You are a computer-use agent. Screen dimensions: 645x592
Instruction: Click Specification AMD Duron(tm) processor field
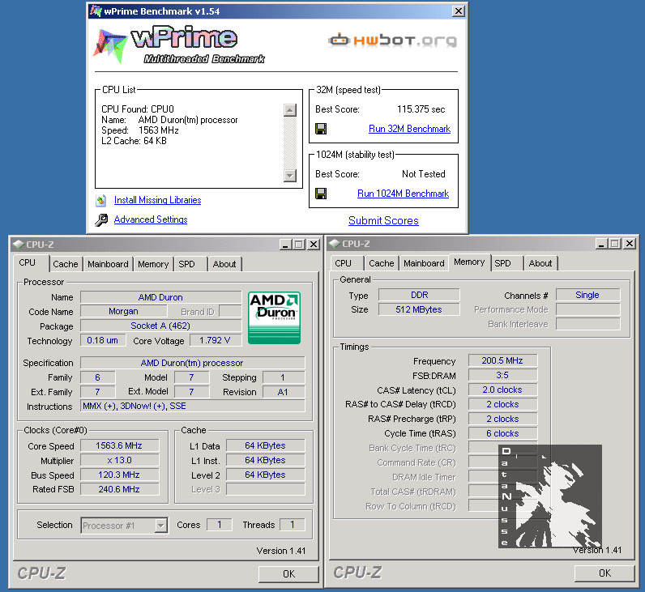193,363
